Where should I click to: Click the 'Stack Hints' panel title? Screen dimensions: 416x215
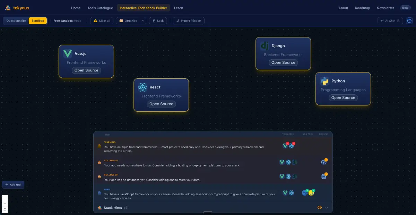tap(113, 208)
